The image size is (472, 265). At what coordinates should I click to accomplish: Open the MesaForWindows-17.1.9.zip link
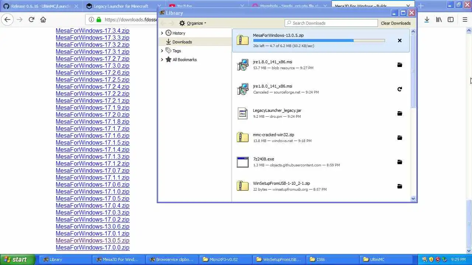point(93,107)
